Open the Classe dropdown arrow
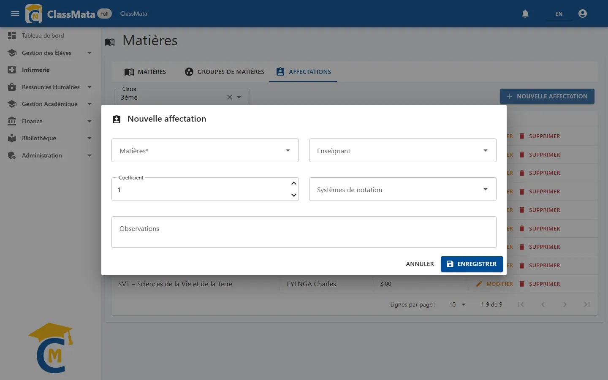Screen dimensions: 608x380 coord(239,97)
